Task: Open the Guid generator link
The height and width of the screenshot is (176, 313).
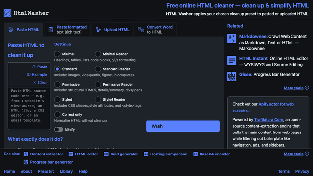Action: 124,154
